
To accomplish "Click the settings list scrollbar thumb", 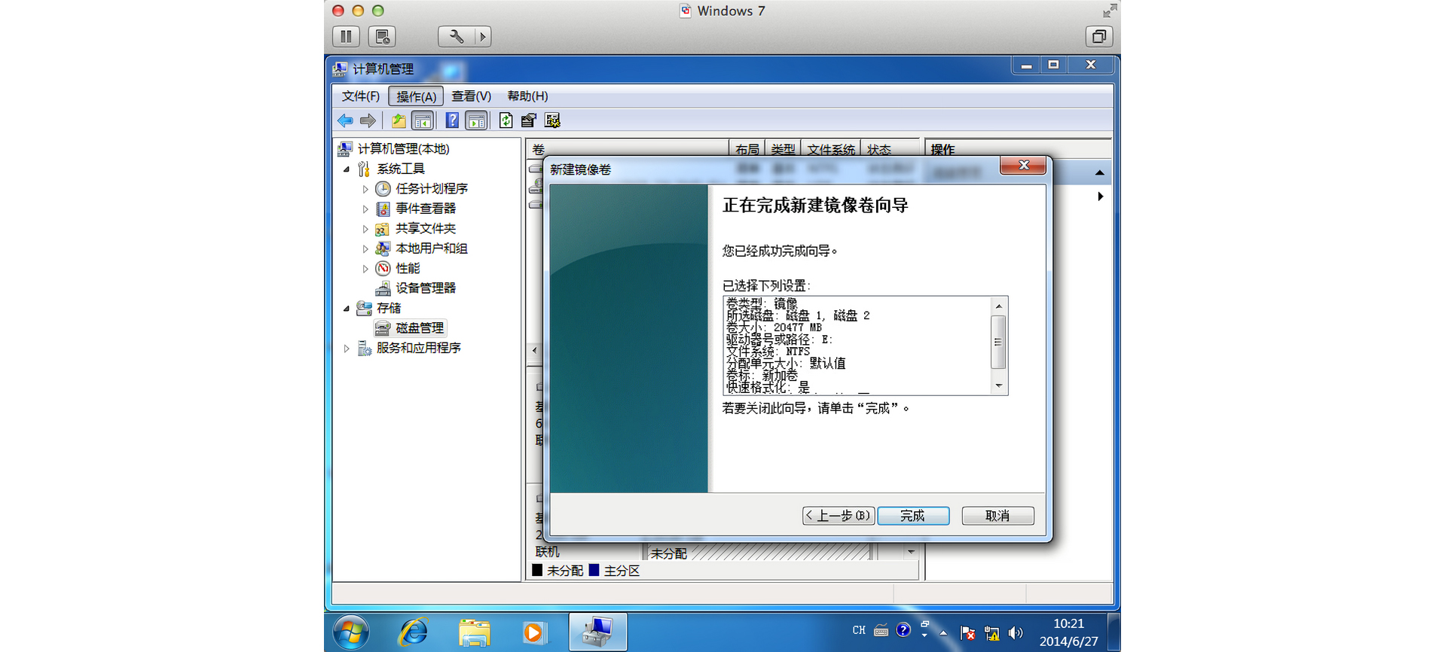I will [999, 342].
